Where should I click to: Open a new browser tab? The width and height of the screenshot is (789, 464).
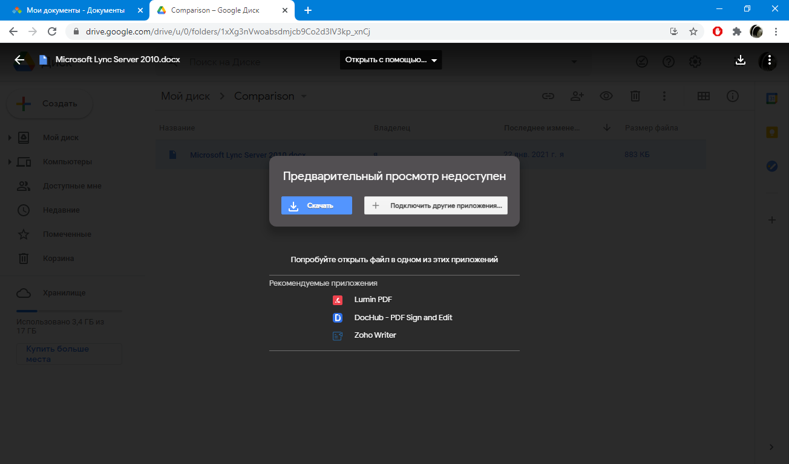click(308, 10)
